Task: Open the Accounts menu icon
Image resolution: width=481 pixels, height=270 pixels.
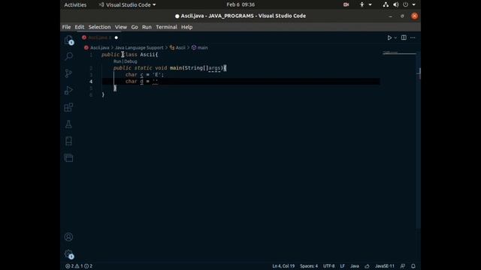Action: point(68,237)
